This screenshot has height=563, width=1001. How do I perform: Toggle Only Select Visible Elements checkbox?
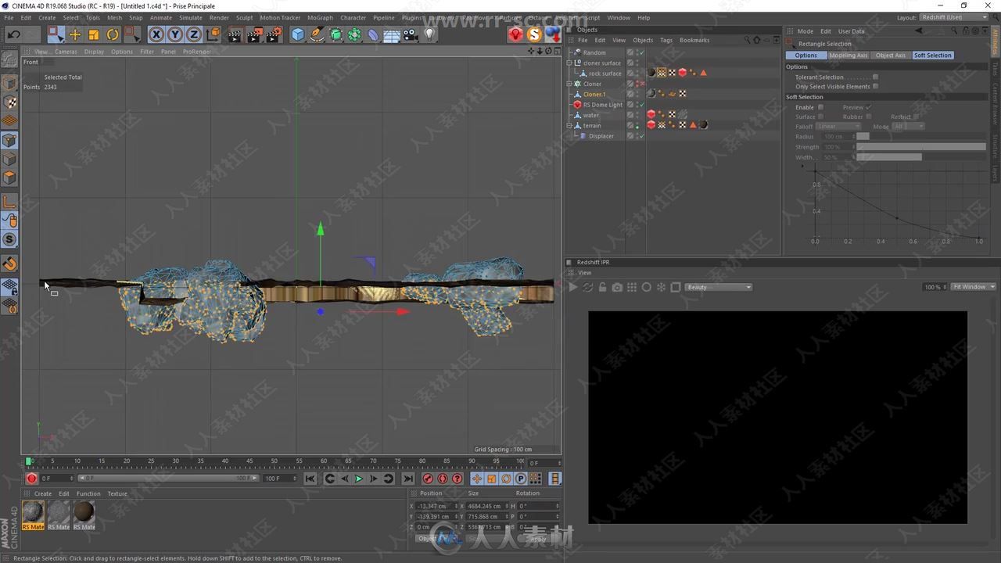click(x=875, y=86)
